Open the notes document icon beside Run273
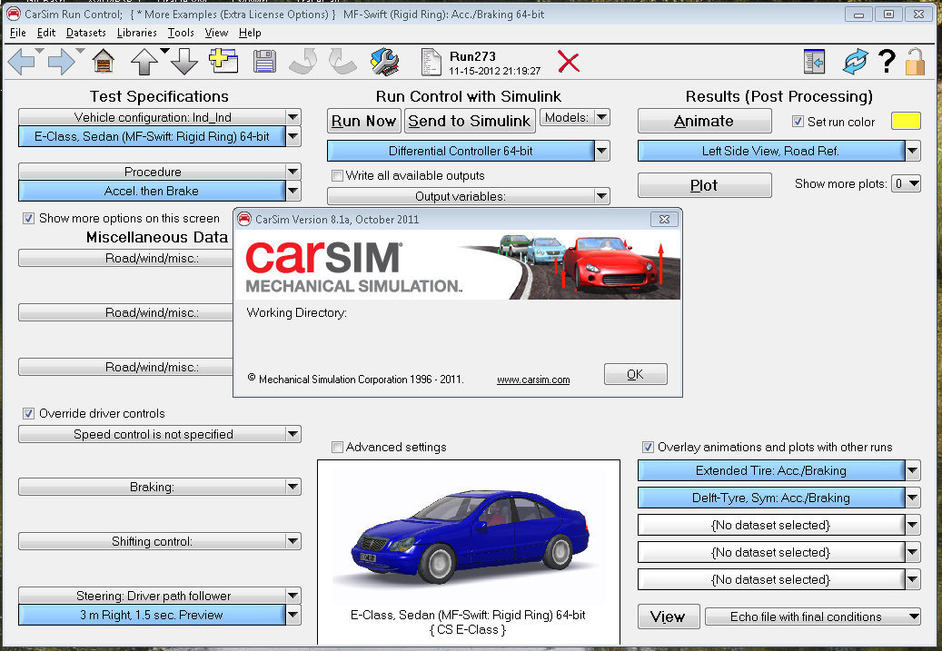This screenshot has width=942, height=651. point(431,63)
